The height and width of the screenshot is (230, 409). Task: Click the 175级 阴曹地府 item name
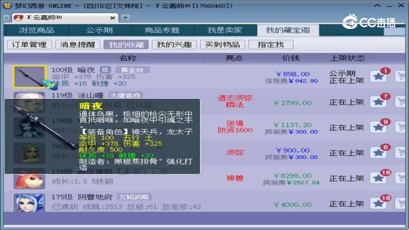[x=82, y=197]
